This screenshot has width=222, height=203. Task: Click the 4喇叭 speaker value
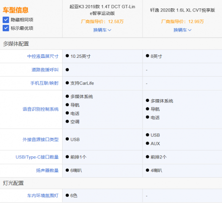pyautogui.click(x=156, y=171)
